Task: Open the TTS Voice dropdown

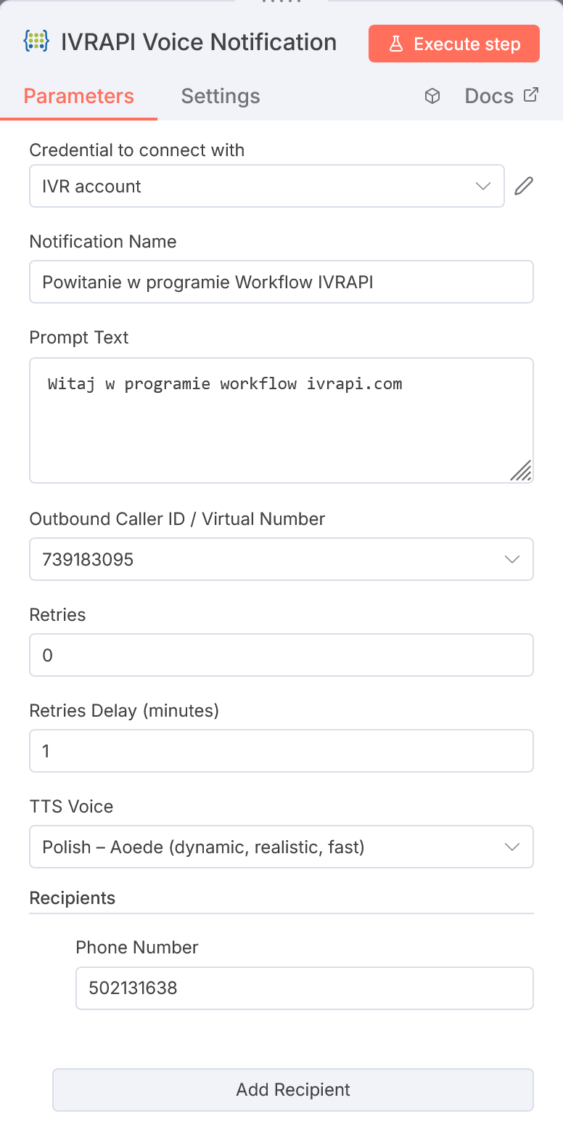Action: tap(512, 847)
